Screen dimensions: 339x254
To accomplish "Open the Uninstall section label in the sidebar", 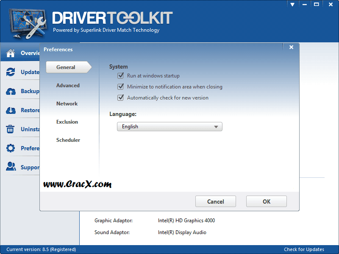I will click(30, 129).
